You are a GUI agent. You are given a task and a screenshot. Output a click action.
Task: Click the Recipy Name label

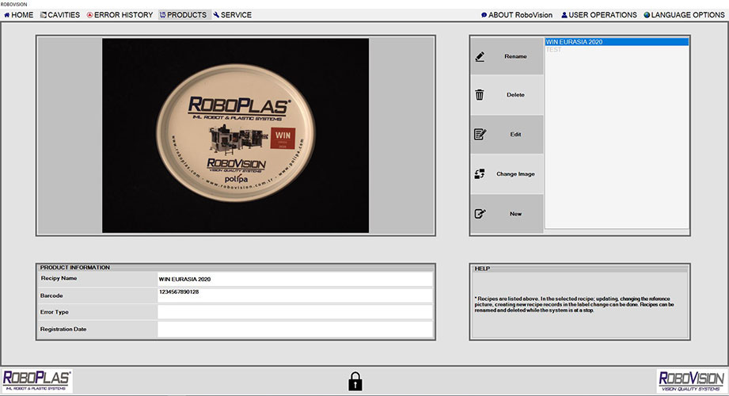59,278
